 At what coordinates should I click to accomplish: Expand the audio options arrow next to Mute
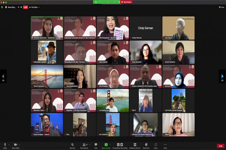[9, 144]
